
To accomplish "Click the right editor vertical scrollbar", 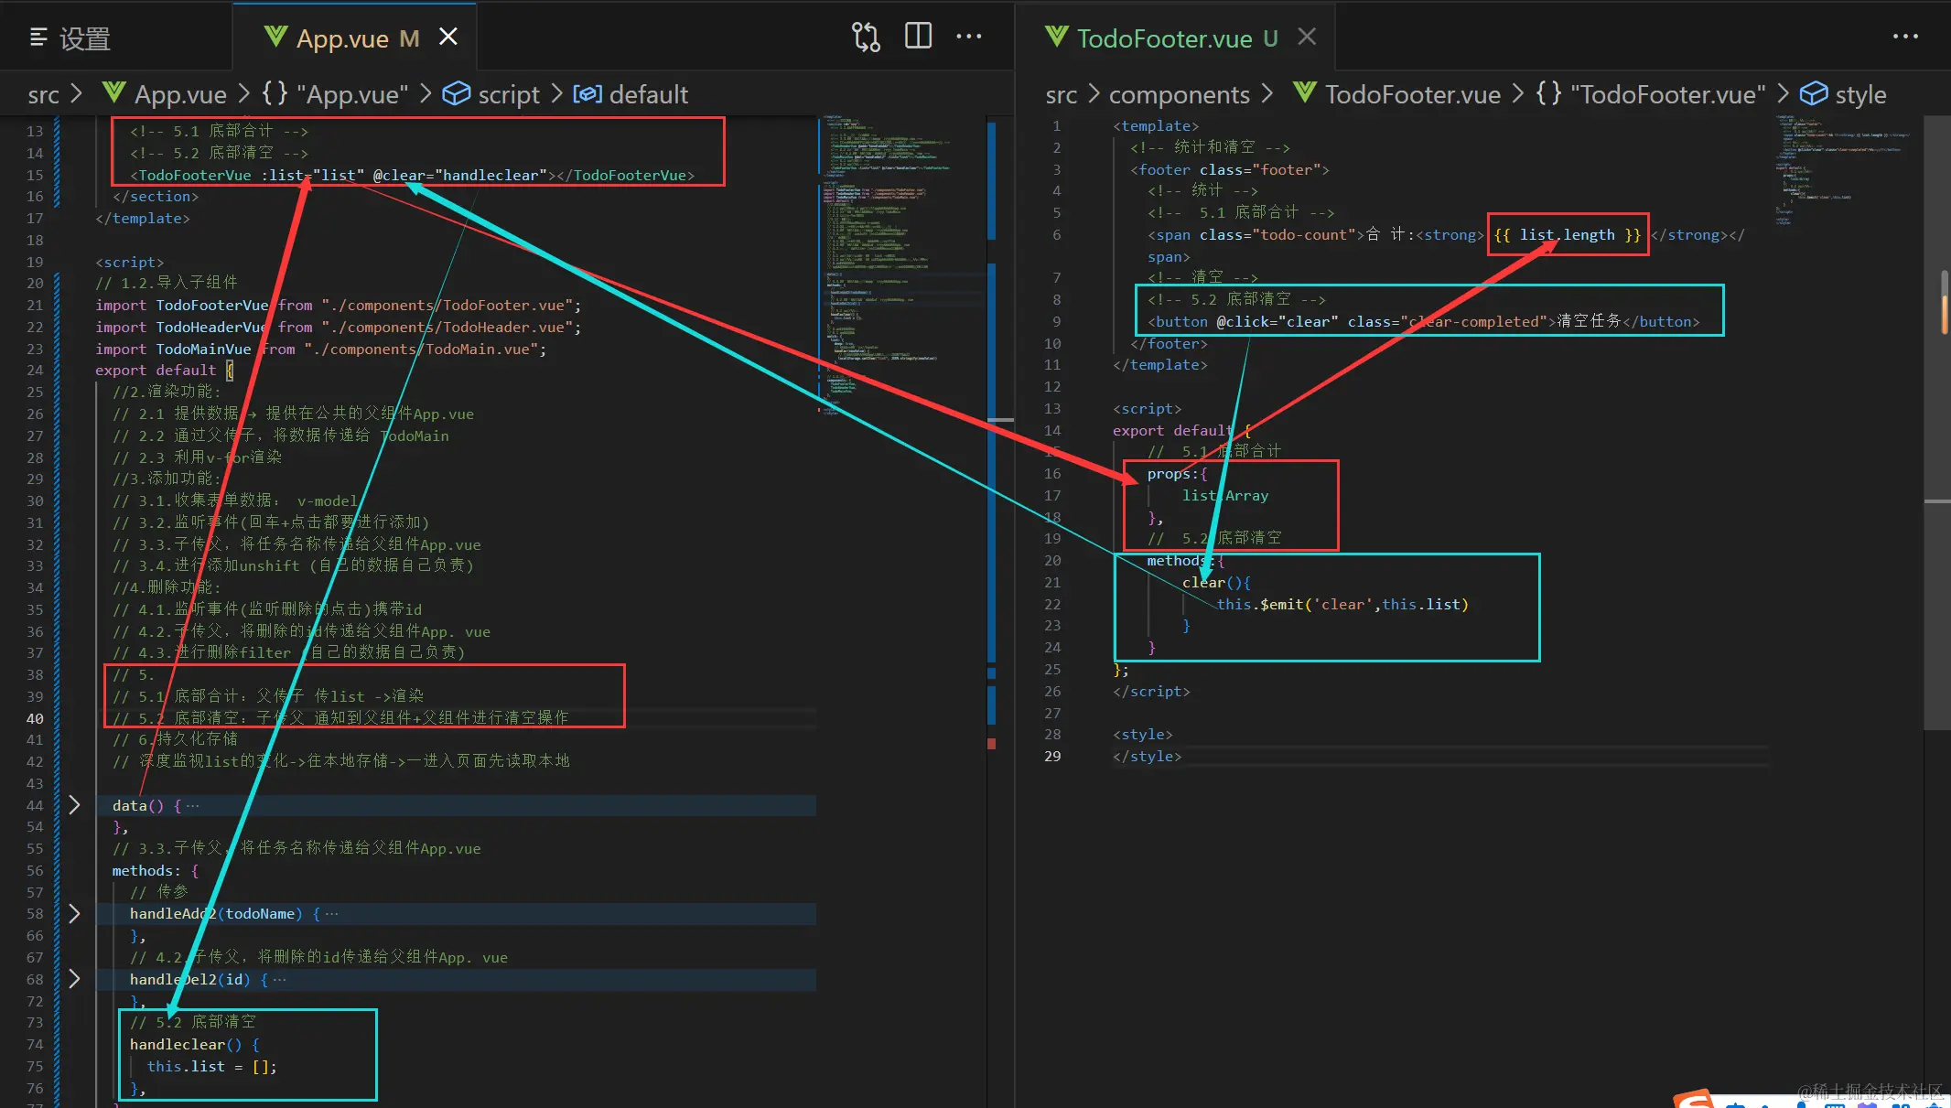I will [1937, 423].
